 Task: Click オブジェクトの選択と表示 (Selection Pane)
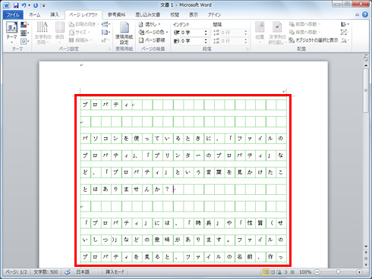tap(314, 40)
